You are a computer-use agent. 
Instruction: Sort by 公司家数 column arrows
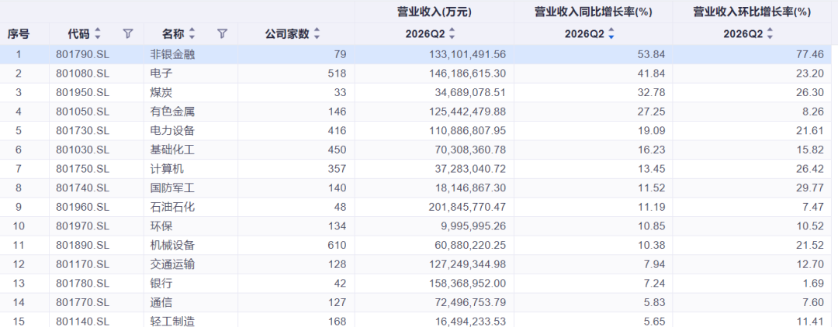317,34
